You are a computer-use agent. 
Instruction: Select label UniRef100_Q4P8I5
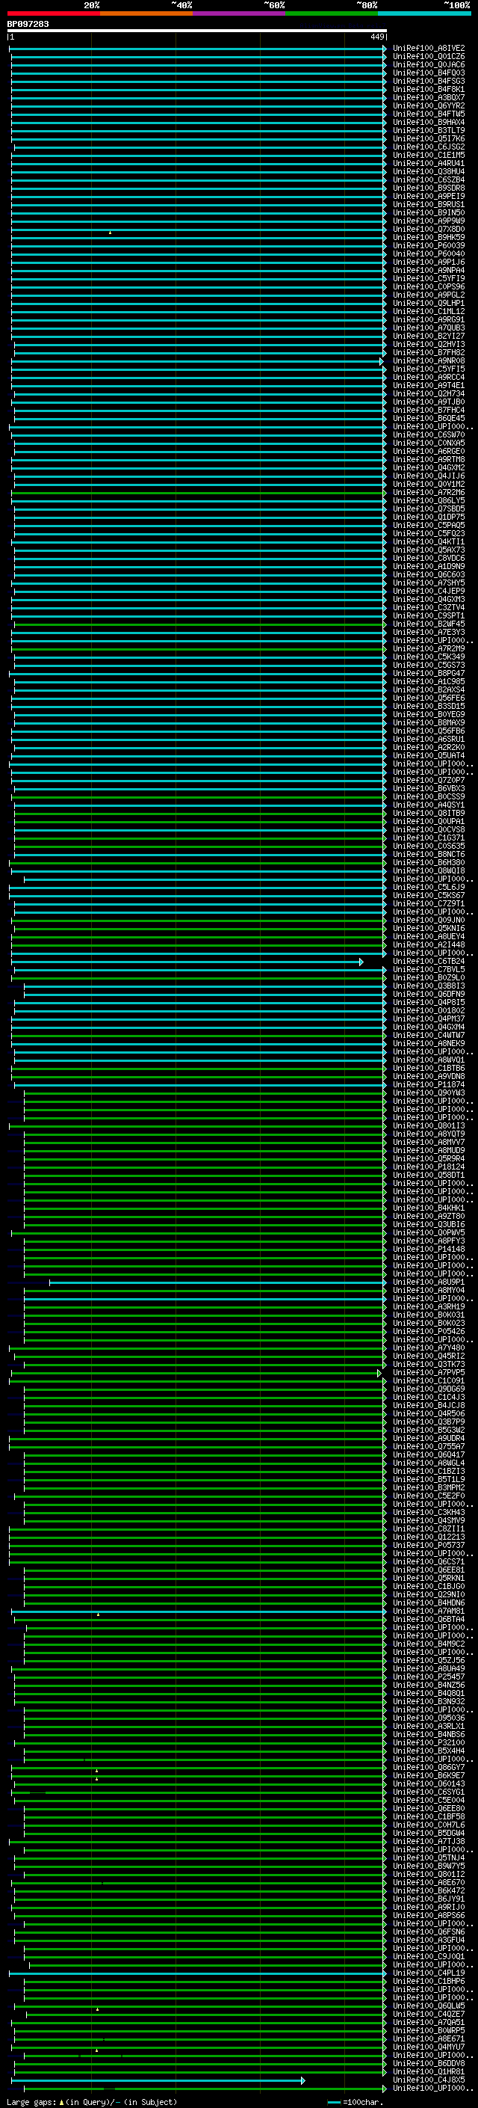click(x=428, y=1003)
